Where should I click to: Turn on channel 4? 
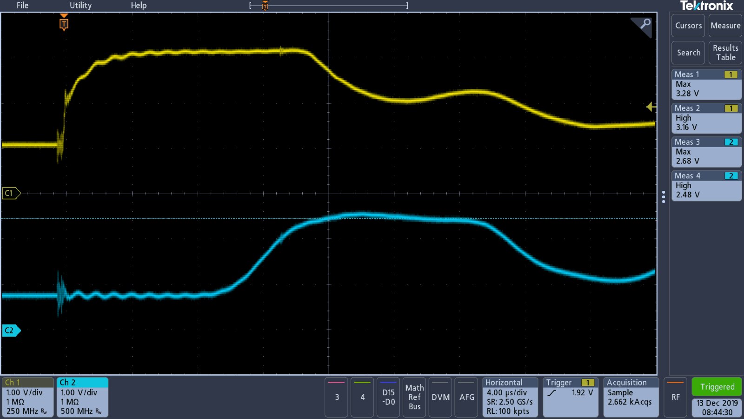362,397
